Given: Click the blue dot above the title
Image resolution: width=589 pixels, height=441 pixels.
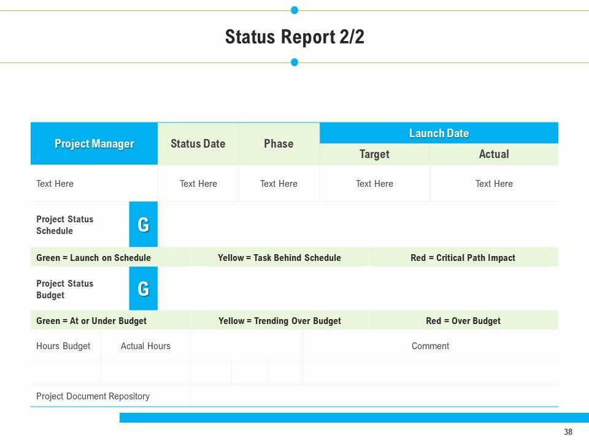Looking at the screenshot, I should 294,10.
